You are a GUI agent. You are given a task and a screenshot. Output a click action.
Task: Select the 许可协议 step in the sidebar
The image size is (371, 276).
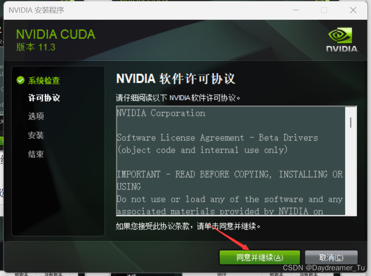pyautogui.click(x=44, y=98)
